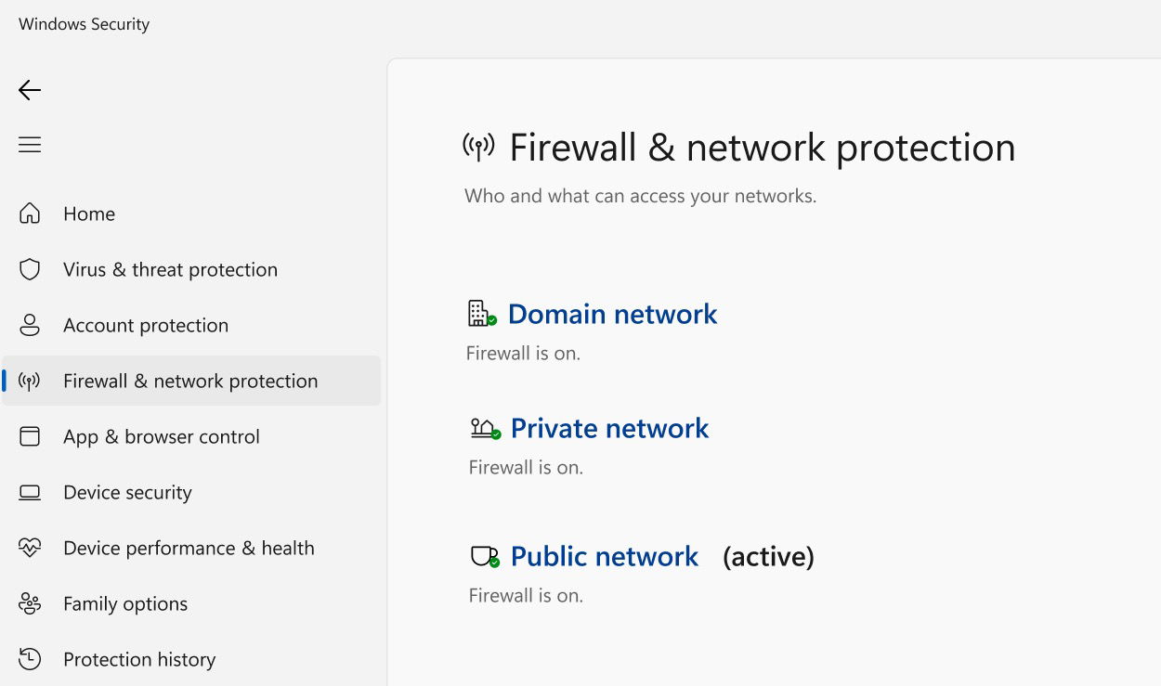This screenshot has width=1161, height=686.
Task: Click the Firewall & network protection signal icon
Action: [x=30, y=381]
